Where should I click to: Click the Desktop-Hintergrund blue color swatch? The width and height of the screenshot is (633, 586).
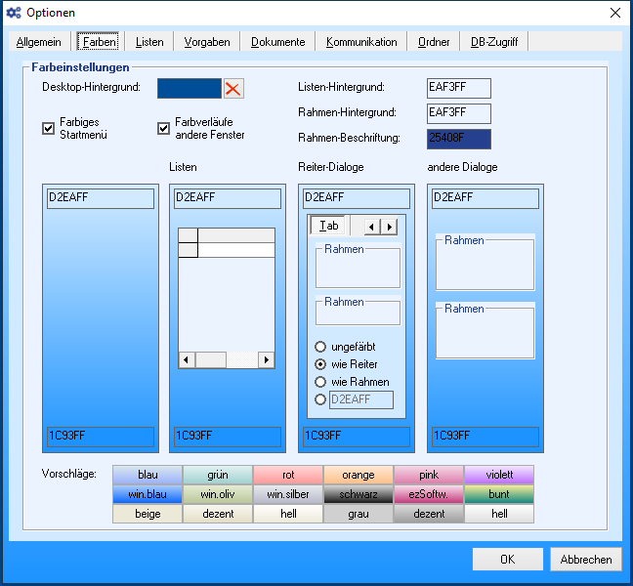click(x=190, y=88)
